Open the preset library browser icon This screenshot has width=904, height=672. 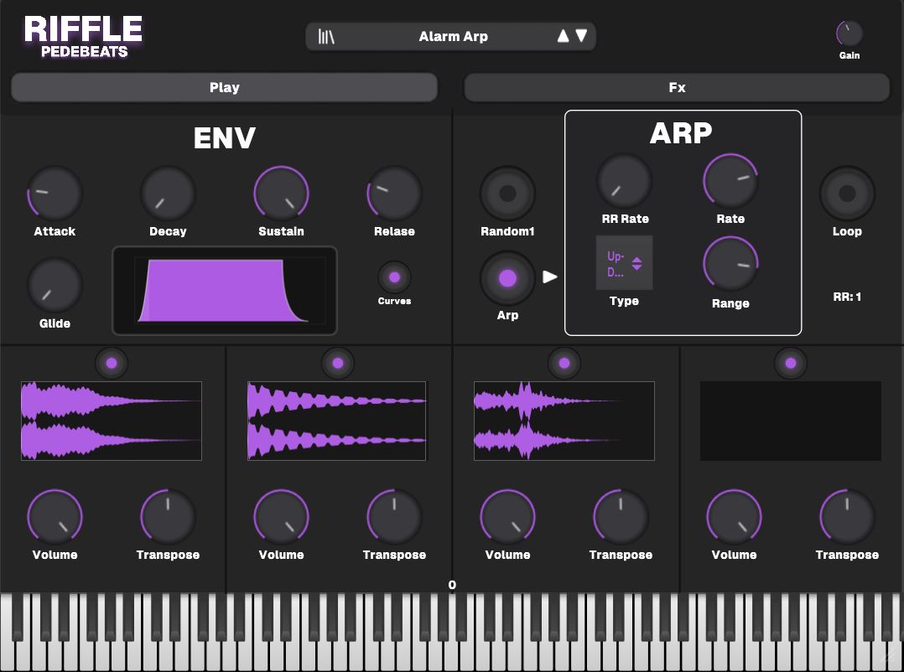pos(326,36)
